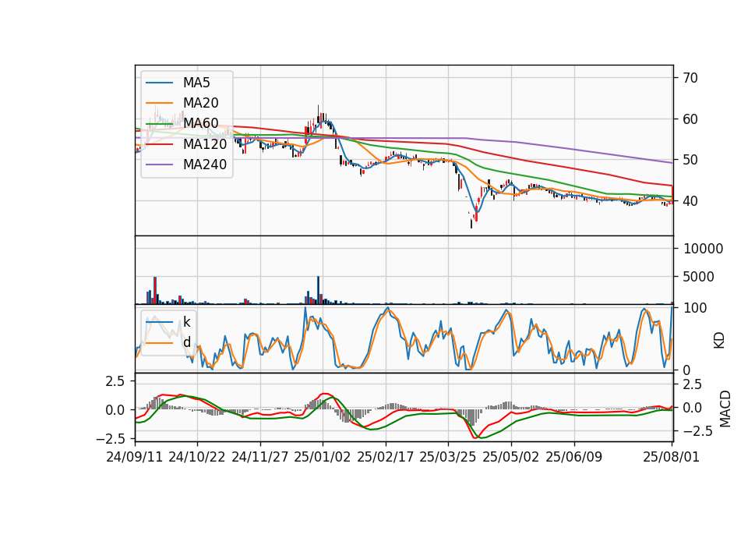Click the MA5 legend label
Image resolution: width=748 pixels, height=538 pixels.
196,83
